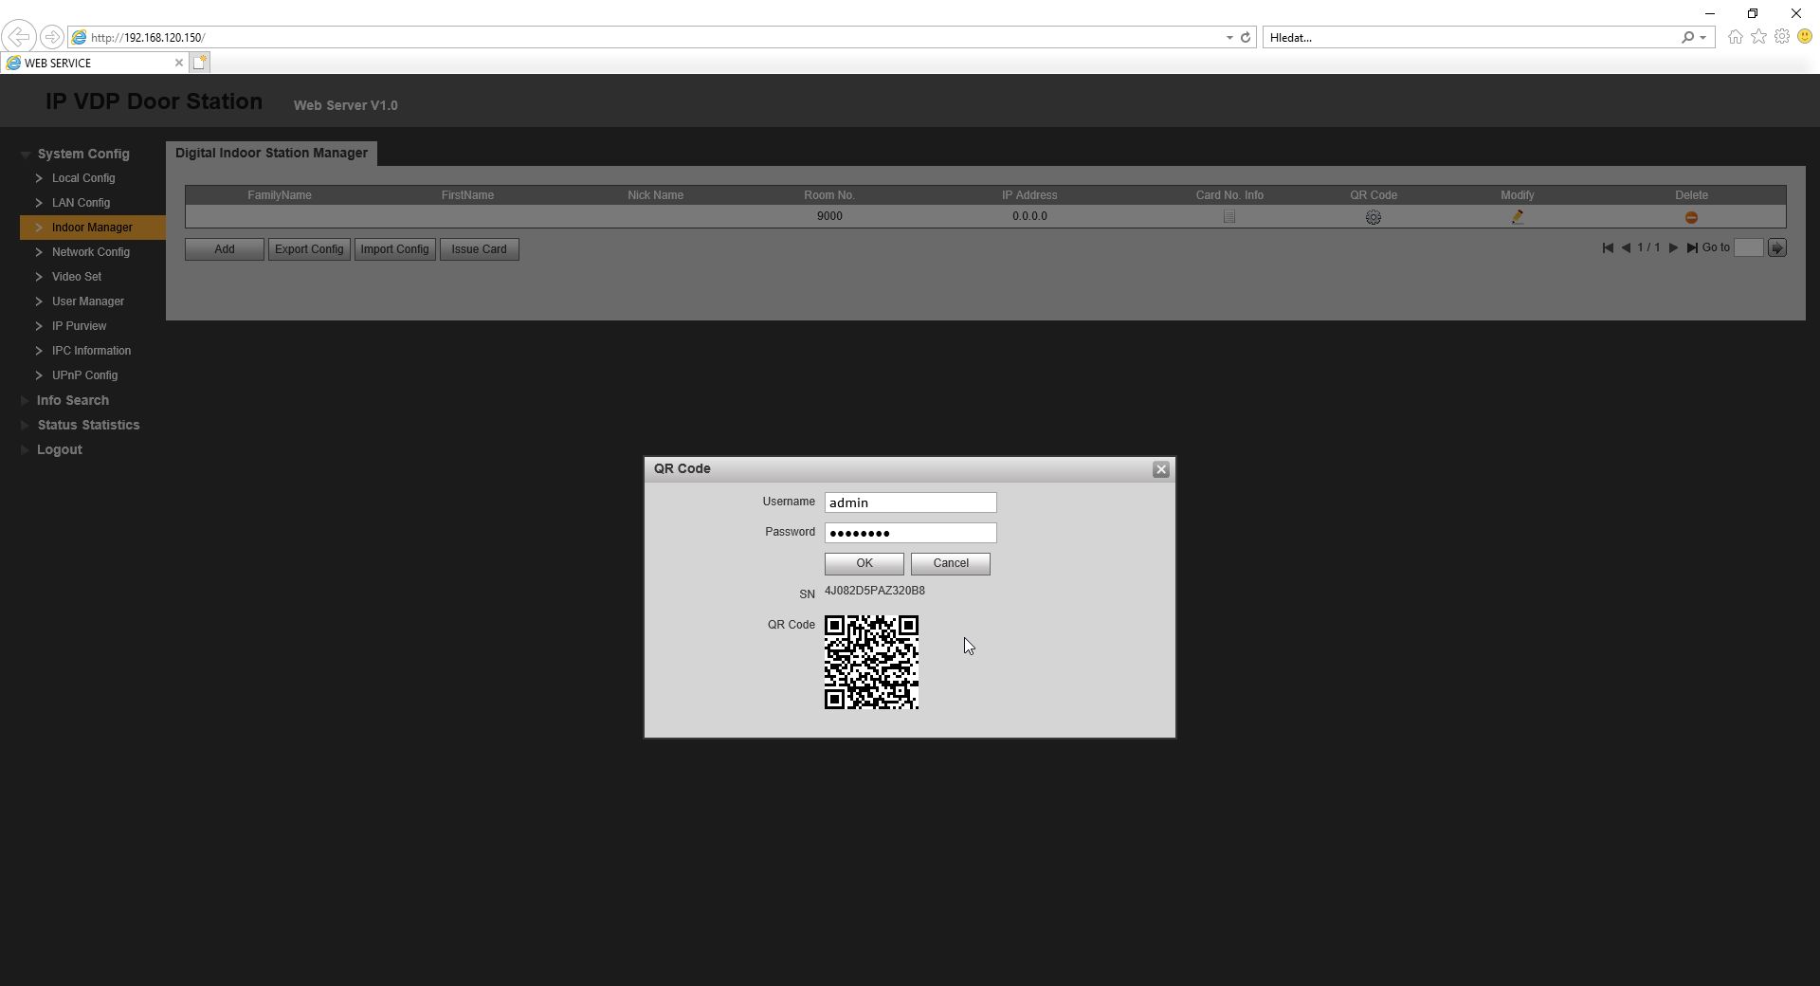Image resolution: width=1820 pixels, height=986 pixels.
Task: Select User Manager in the sidebar
Action: point(87,301)
